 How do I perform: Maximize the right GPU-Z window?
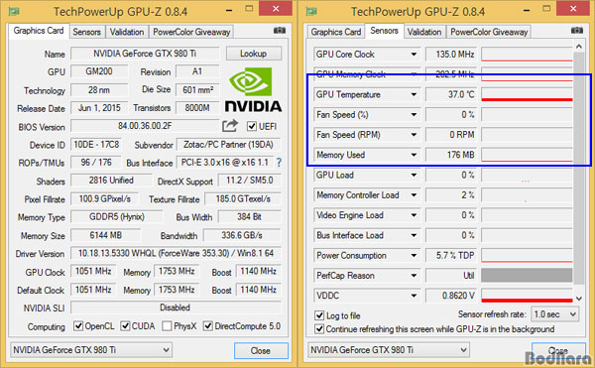546,8
